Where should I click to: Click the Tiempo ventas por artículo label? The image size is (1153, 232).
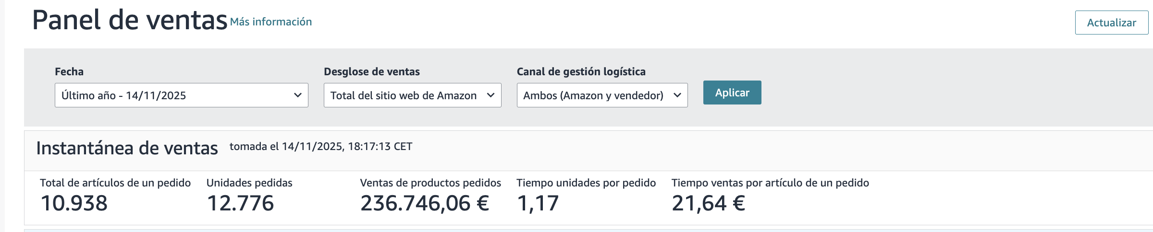(770, 183)
